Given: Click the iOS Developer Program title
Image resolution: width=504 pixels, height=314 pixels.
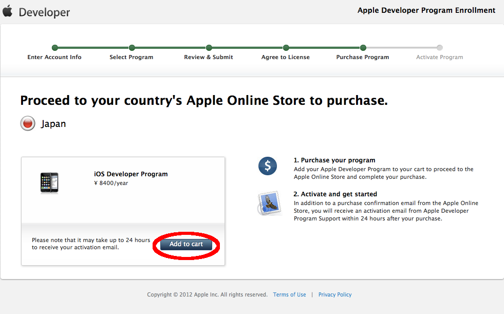Looking at the screenshot, I should tap(131, 174).
